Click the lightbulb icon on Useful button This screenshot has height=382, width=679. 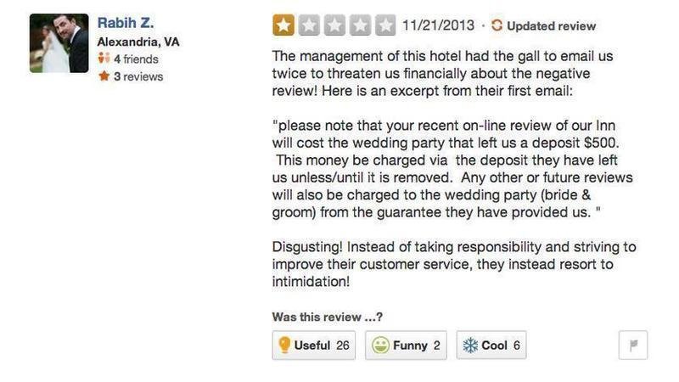click(284, 345)
